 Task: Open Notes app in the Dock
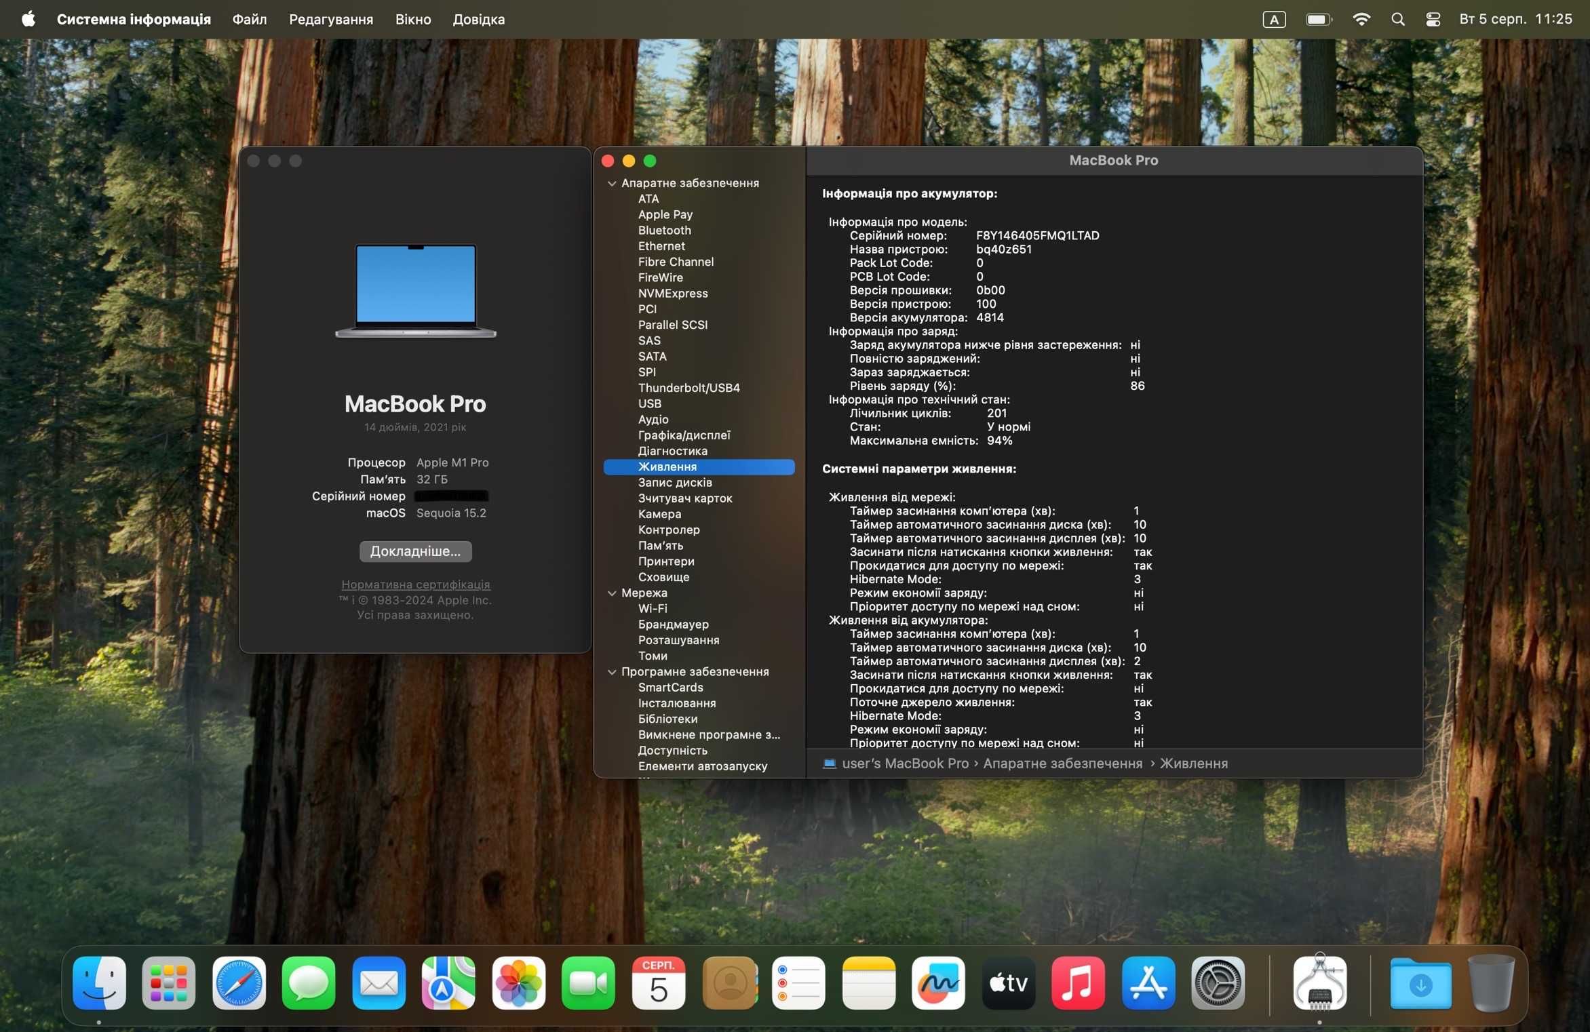(x=868, y=983)
